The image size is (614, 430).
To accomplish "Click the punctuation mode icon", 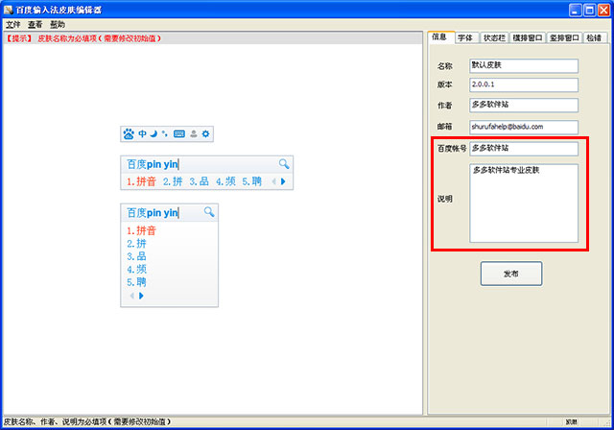I will coord(165,134).
